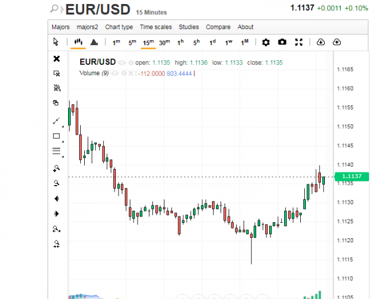Shift chart left with arrow
Image resolution: width=381 pixels, height=299 pixels.
[57, 199]
